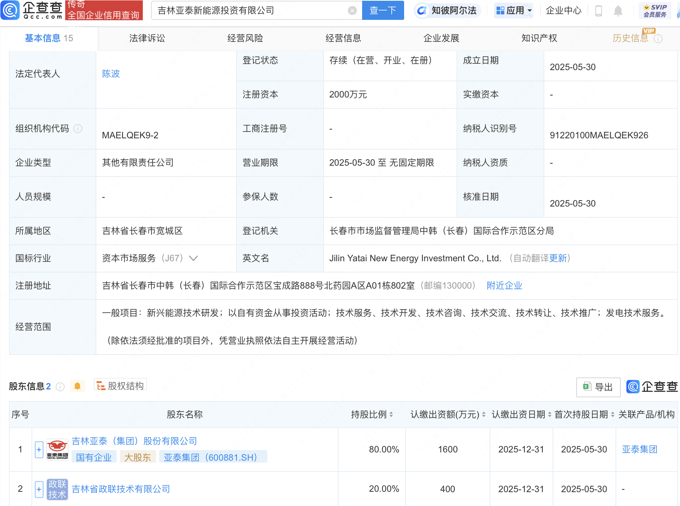
Task: Click the 国有企业 tag
Action: click(94, 457)
